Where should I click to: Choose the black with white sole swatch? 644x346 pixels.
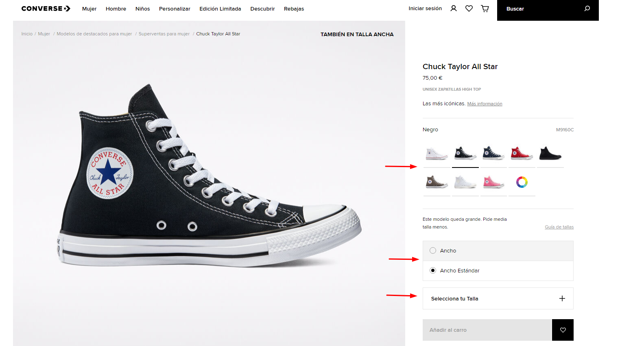pyautogui.click(x=465, y=154)
